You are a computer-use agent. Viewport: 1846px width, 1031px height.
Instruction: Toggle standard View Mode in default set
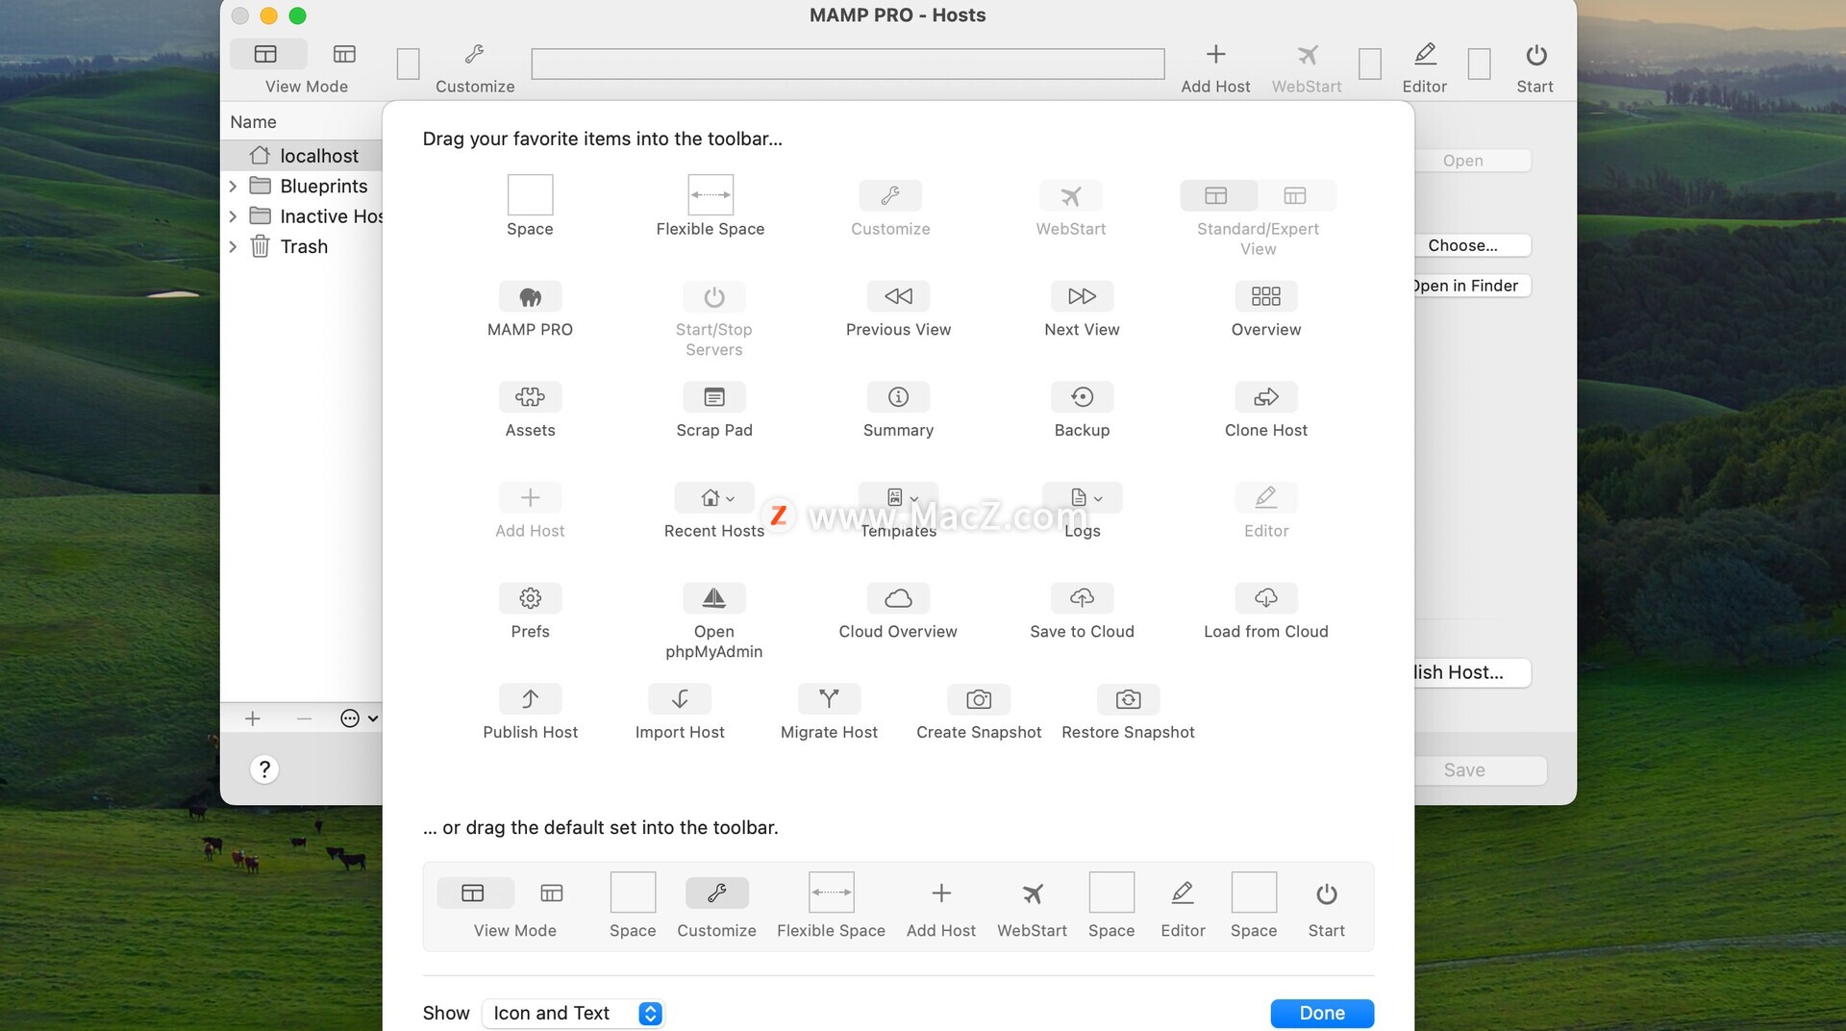tap(474, 893)
